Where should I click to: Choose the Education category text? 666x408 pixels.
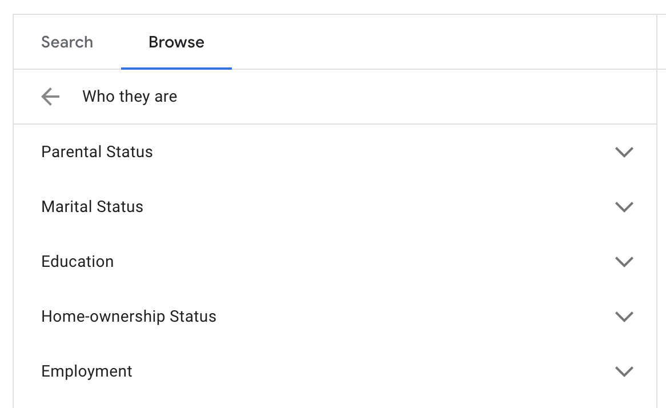(x=77, y=261)
